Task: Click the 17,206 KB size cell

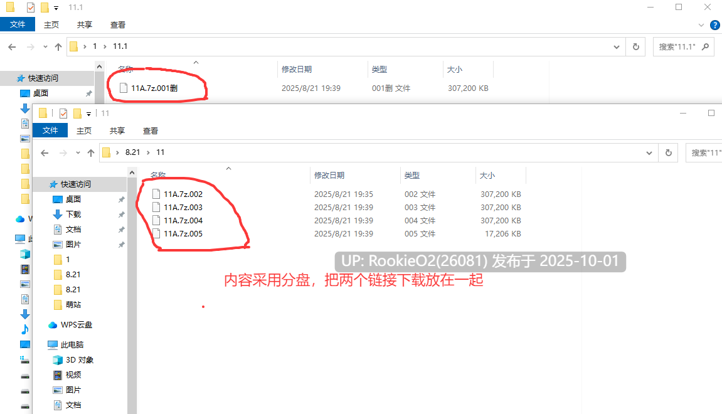Action: click(503, 234)
